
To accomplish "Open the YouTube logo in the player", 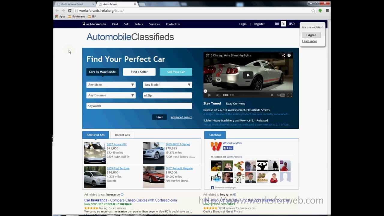I will [x=281, y=95].
